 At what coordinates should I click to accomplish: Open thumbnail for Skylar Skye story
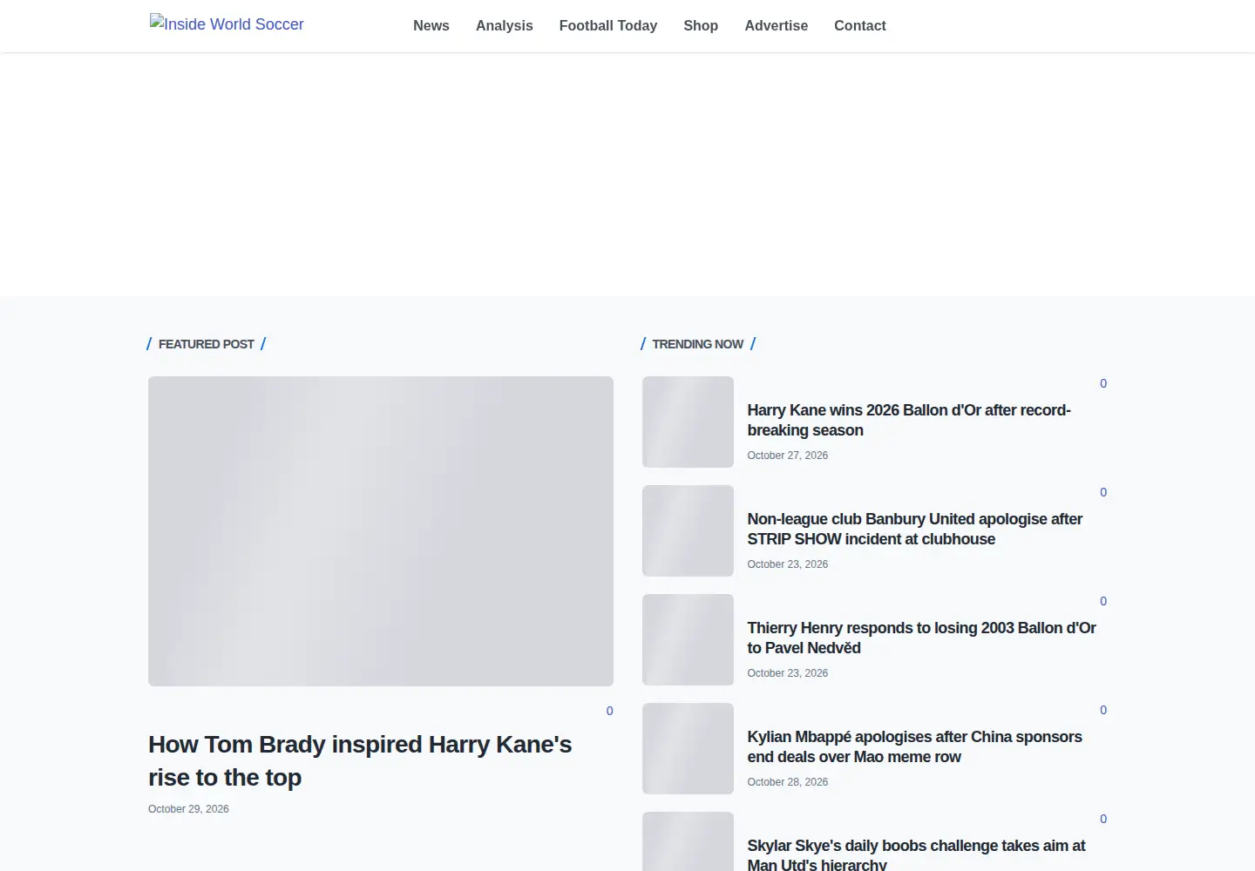pos(689,841)
